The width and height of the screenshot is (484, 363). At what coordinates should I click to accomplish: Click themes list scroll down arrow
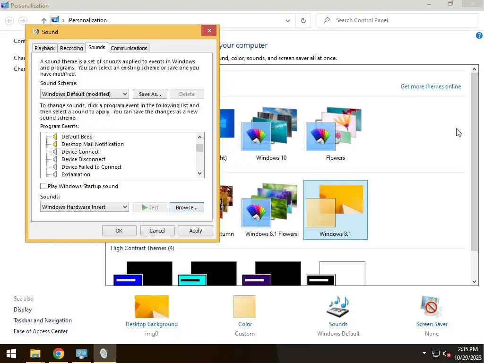[475, 282]
